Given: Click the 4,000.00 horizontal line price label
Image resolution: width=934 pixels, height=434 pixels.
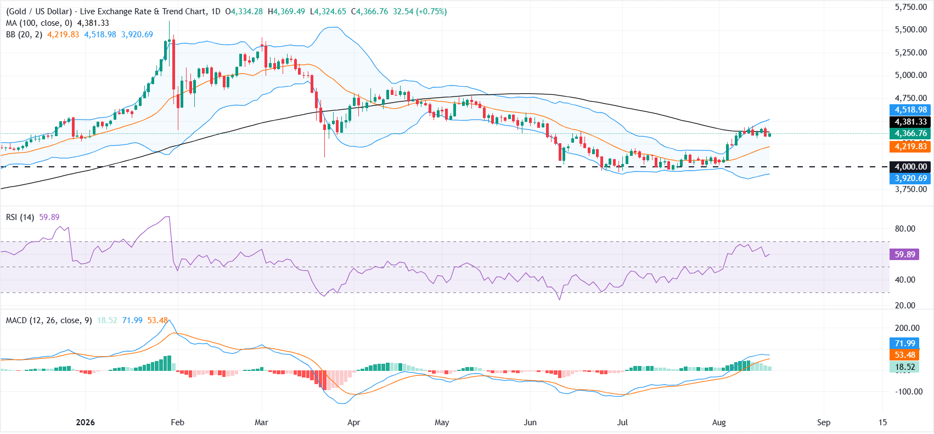Looking at the screenshot, I should tap(910, 167).
